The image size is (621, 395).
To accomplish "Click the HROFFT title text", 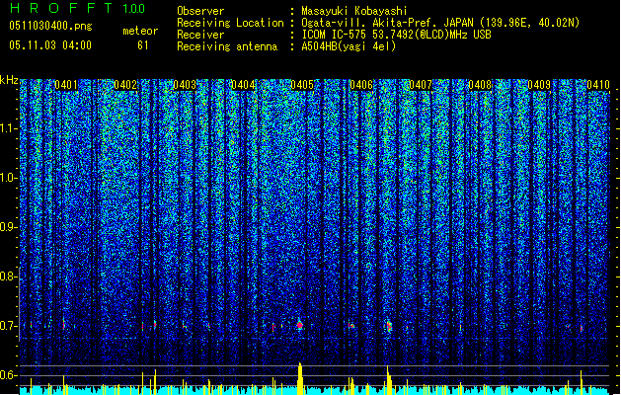I will [x=60, y=8].
